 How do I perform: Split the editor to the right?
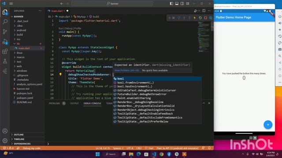click(204, 11)
